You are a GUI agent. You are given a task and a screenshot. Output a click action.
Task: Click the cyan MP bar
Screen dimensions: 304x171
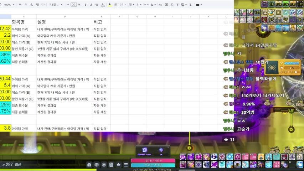pyautogui.click(x=153, y=165)
